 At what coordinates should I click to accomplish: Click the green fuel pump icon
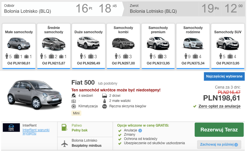click(64, 127)
